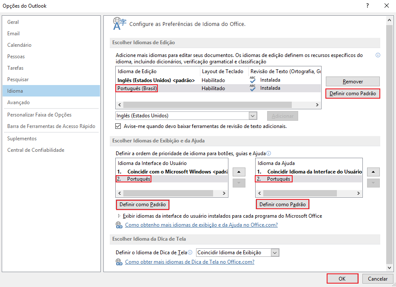Move interface language down with arrow button
The height and width of the screenshot is (287, 396).
point(239,183)
